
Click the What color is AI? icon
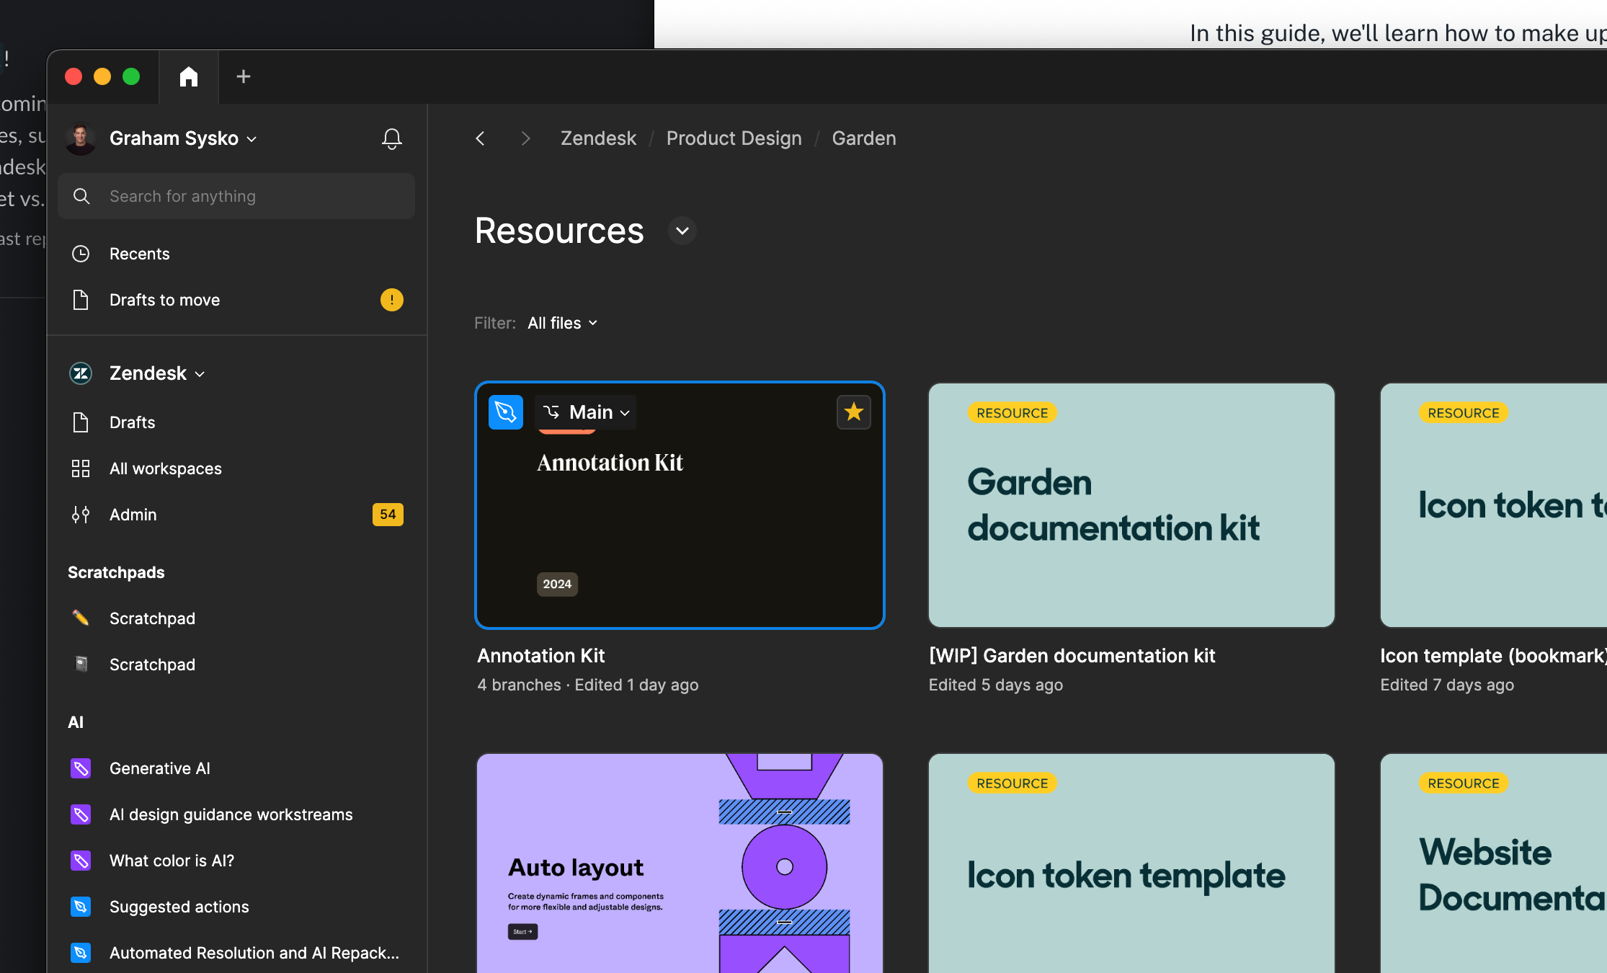coord(81,861)
